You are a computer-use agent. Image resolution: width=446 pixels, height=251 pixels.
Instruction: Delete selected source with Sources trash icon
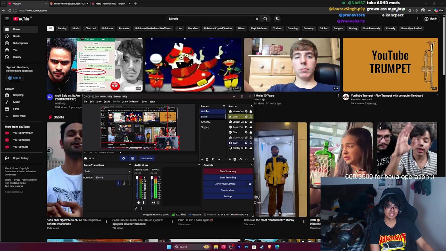pos(235,159)
